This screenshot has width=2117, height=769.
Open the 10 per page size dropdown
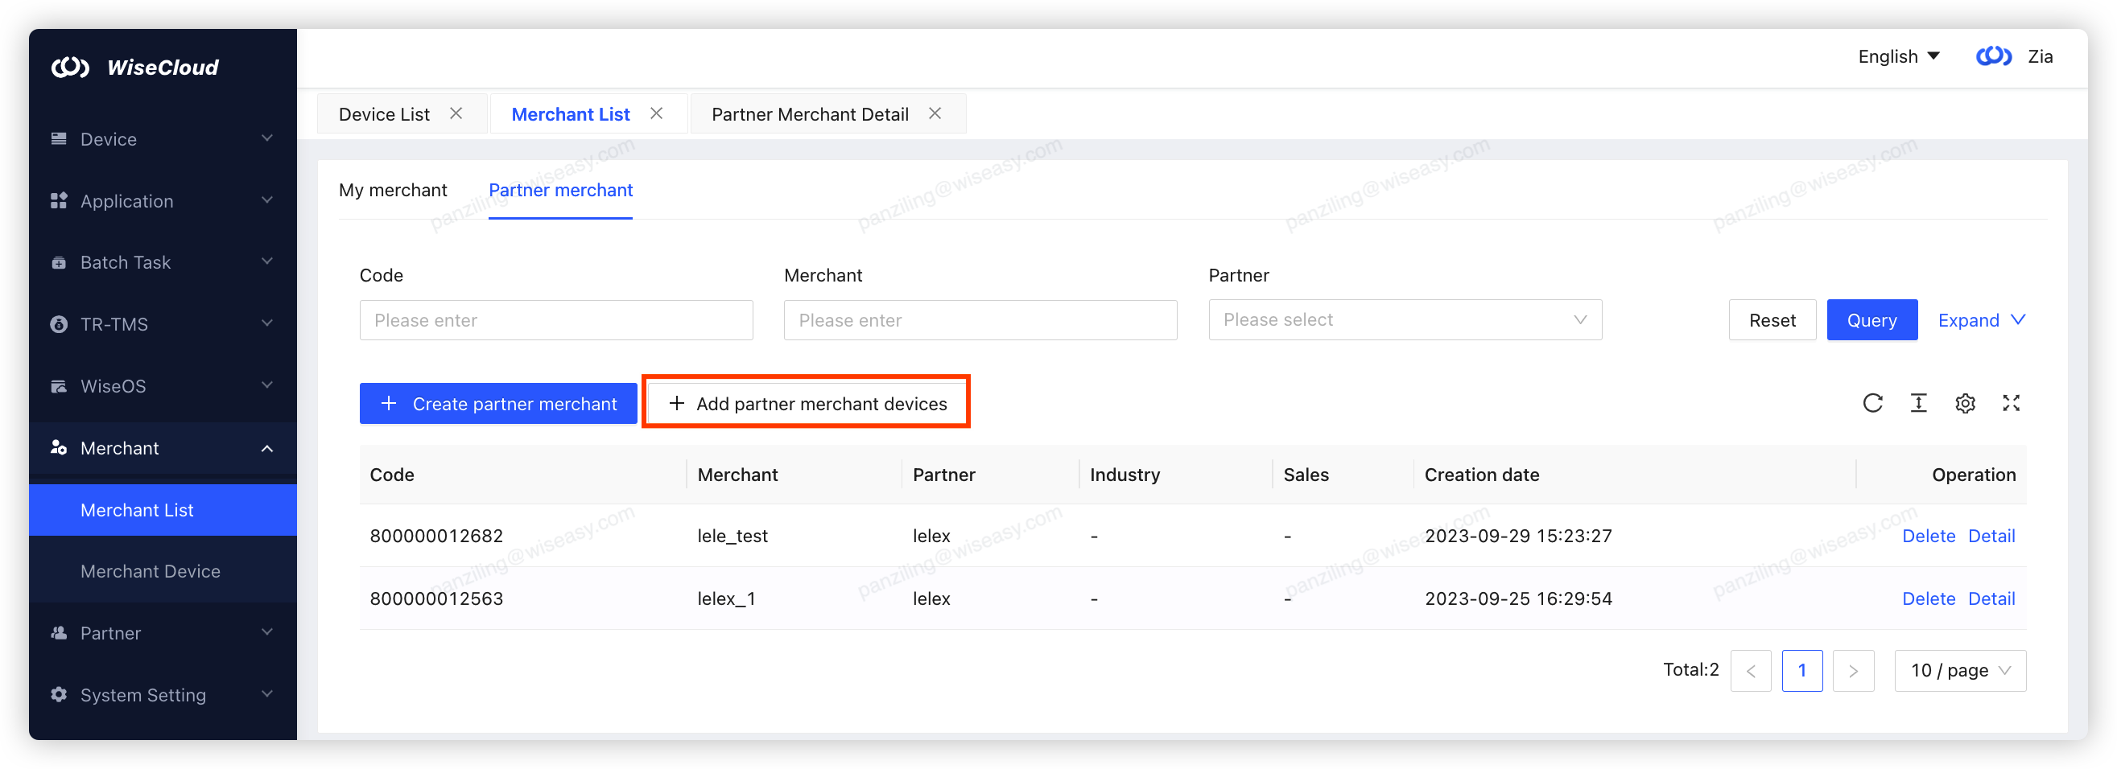tap(1959, 670)
